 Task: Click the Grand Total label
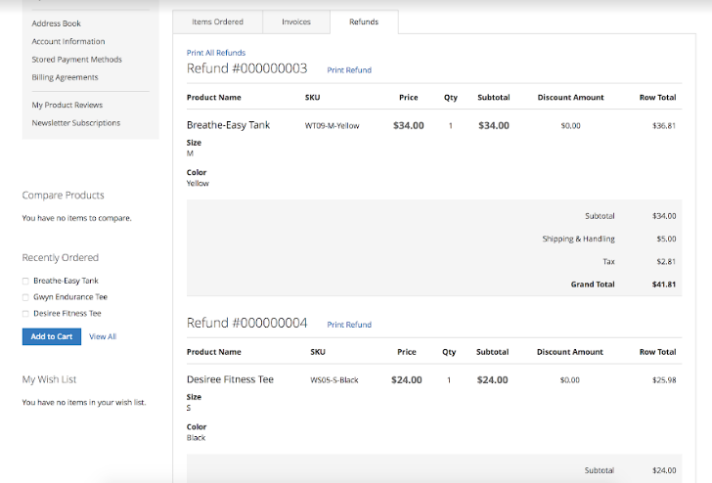593,285
